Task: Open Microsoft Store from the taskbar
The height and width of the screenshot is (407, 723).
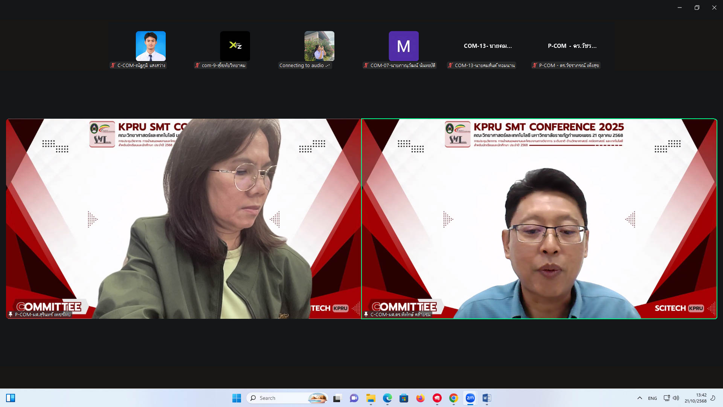Action: coord(404,398)
